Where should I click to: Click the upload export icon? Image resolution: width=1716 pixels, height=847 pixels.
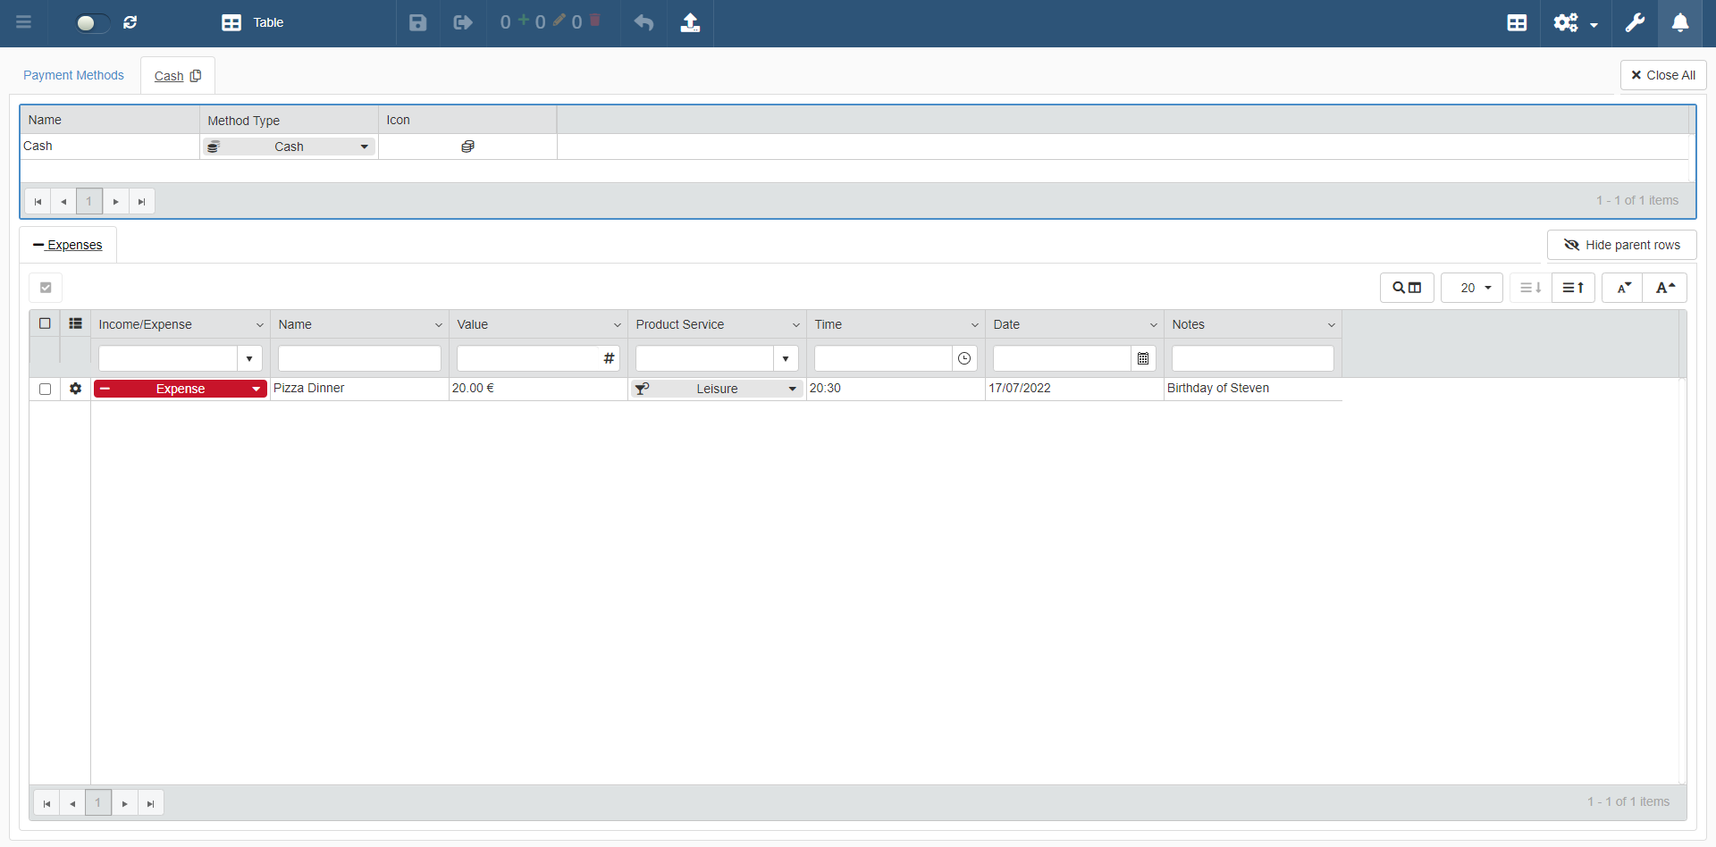690,23
